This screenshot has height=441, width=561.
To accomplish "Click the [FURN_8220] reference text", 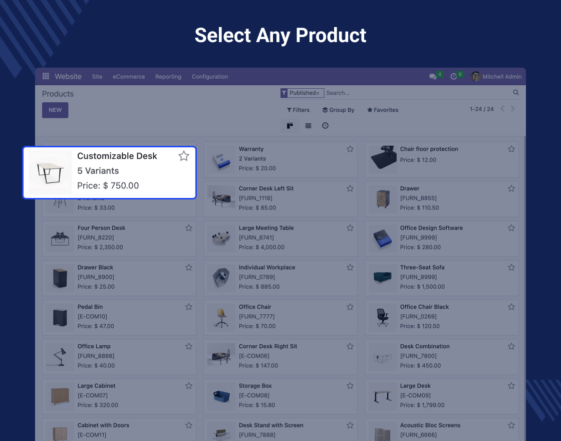I will coord(96,238).
